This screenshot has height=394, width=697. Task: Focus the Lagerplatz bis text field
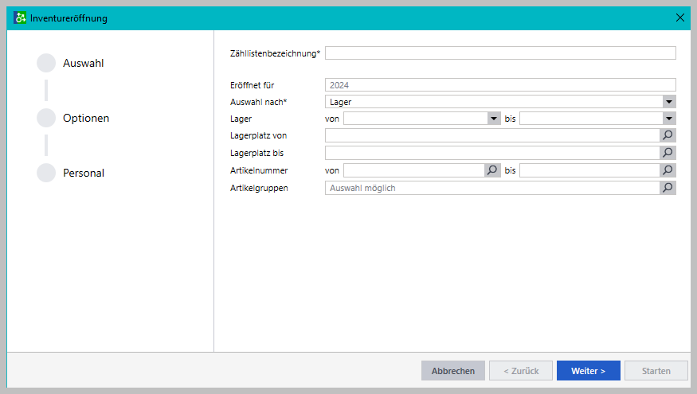point(492,153)
